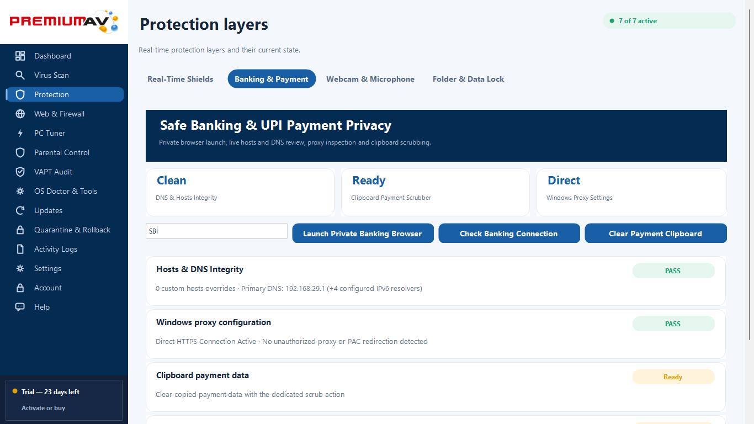Click the Updates refresh icon
The width and height of the screenshot is (754, 424).
(20, 210)
